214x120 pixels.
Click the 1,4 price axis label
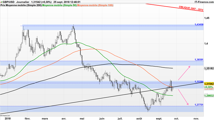(206, 44)
